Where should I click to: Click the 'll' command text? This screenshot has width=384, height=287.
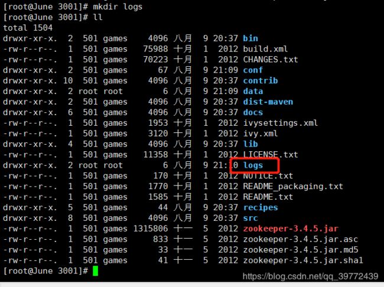(x=97, y=17)
